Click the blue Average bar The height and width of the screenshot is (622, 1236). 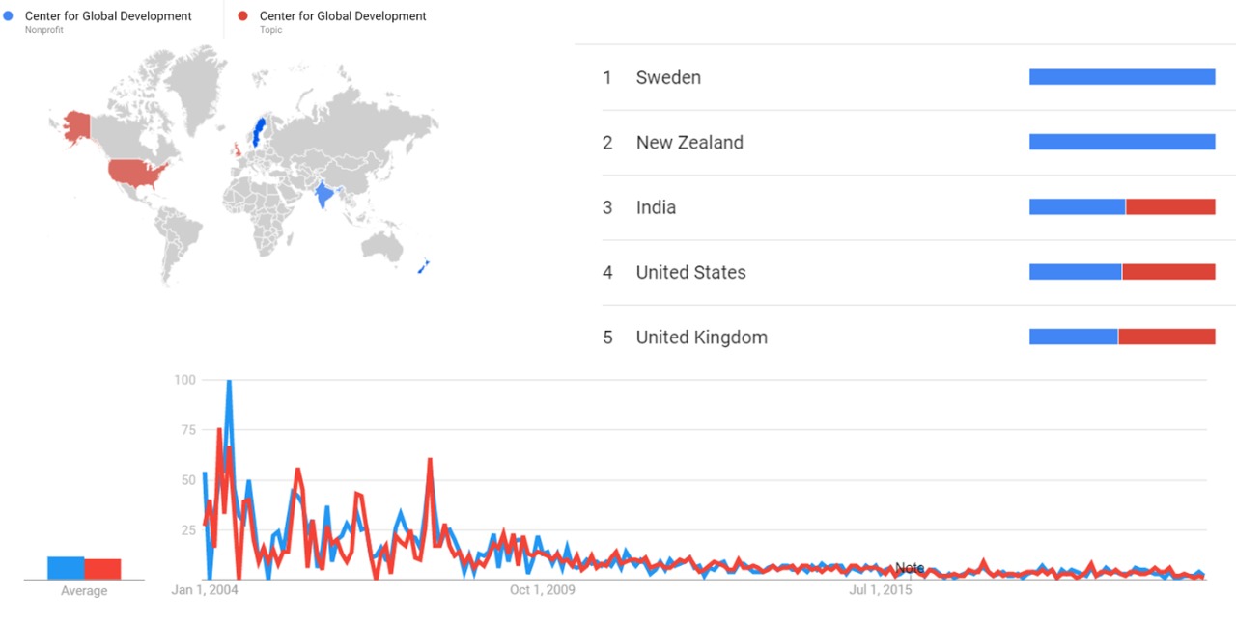(x=66, y=568)
